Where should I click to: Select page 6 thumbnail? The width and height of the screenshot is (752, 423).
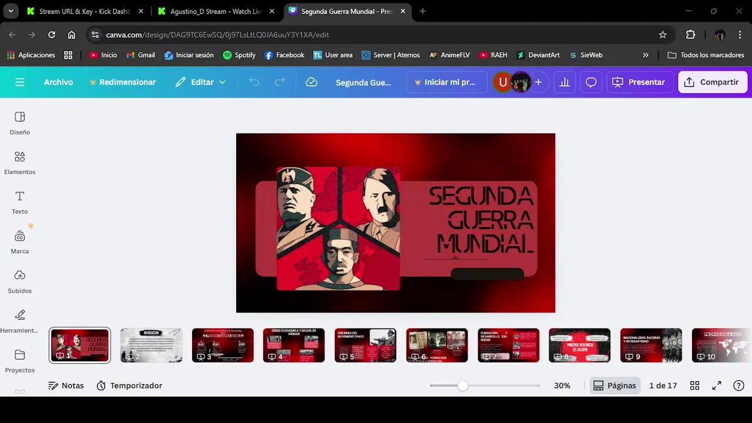[x=437, y=345]
